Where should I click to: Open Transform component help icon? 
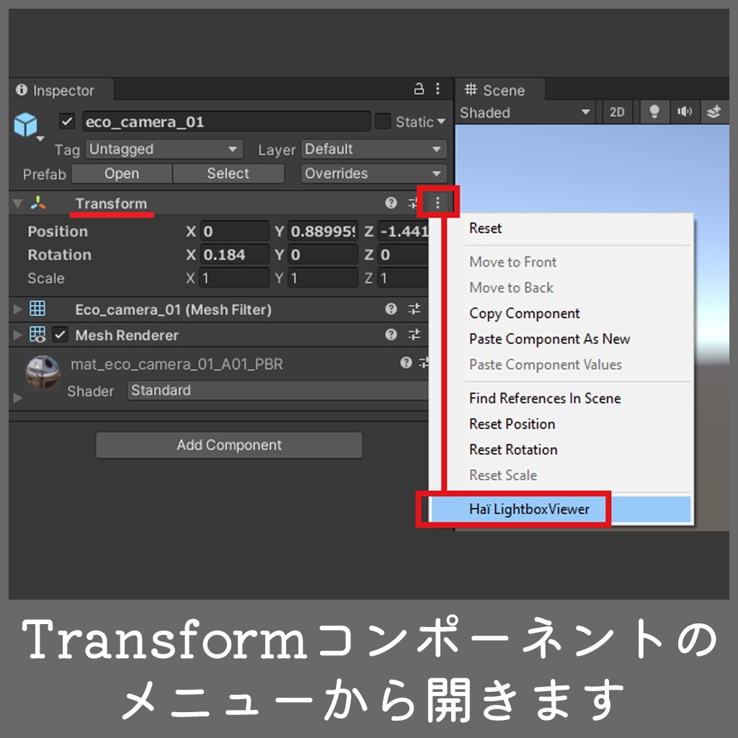[391, 203]
